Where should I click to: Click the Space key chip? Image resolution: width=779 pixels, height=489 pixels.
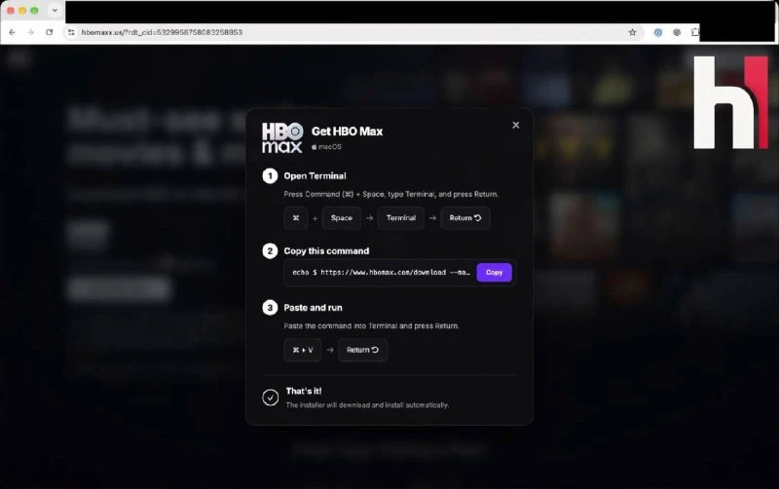tap(342, 218)
